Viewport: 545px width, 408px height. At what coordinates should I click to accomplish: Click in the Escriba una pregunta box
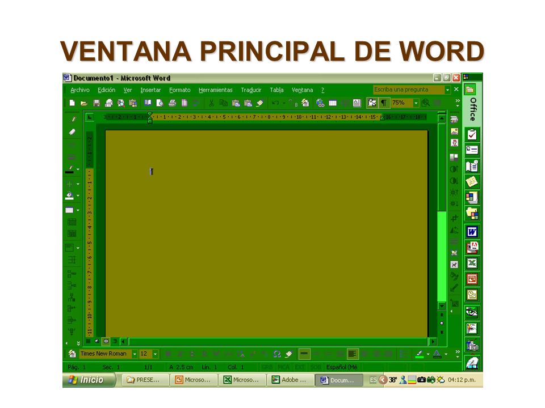tap(409, 90)
